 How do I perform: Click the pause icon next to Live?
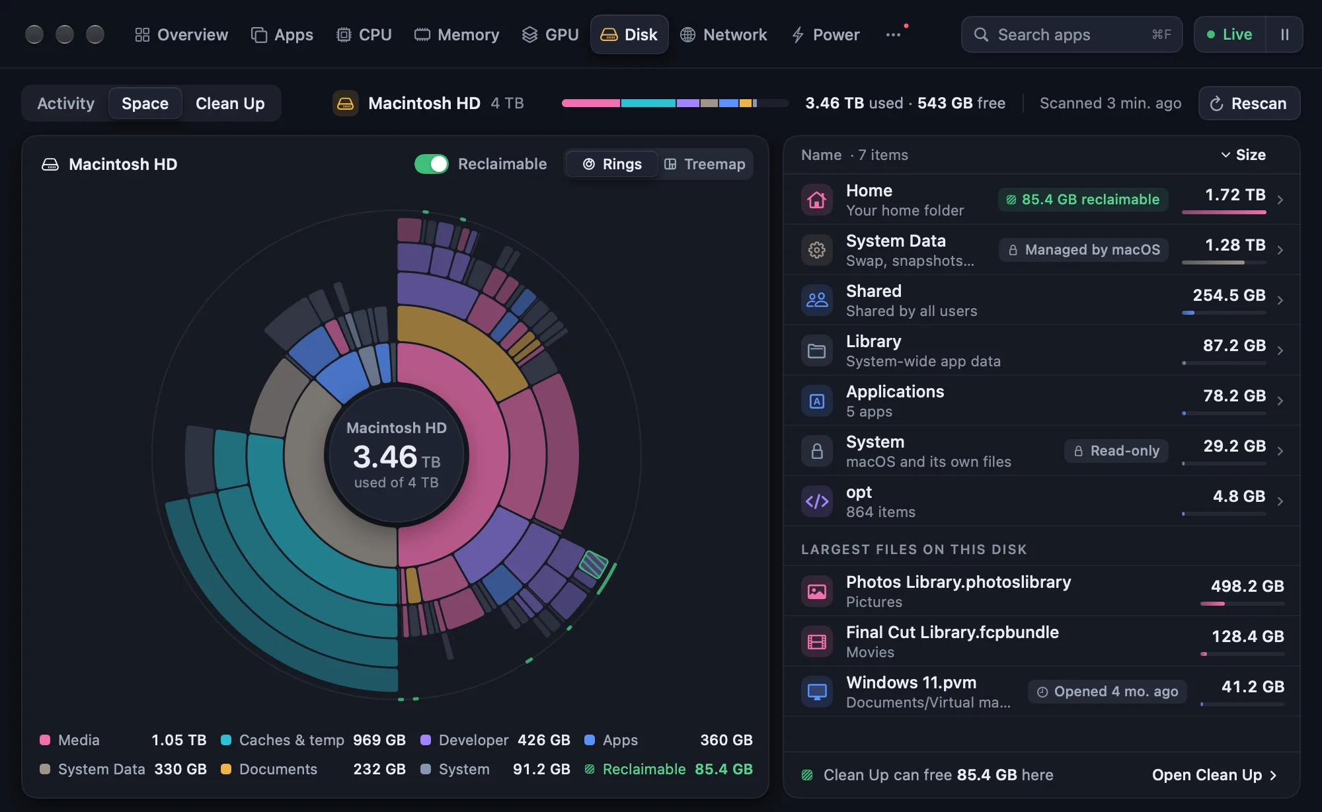(1284, 34)
